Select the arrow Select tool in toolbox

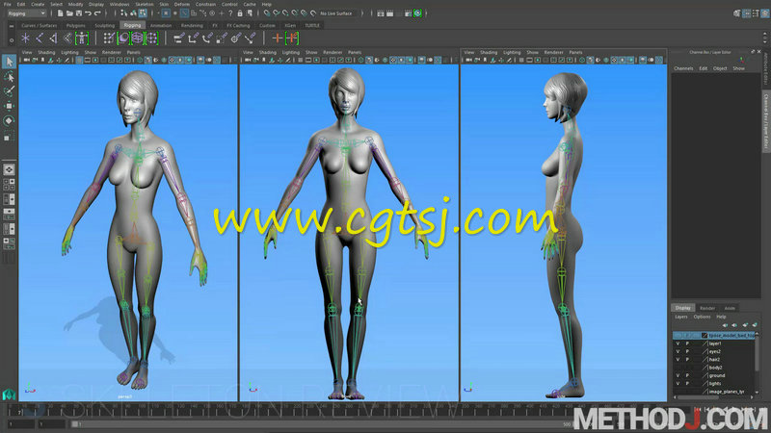point(9,62)
